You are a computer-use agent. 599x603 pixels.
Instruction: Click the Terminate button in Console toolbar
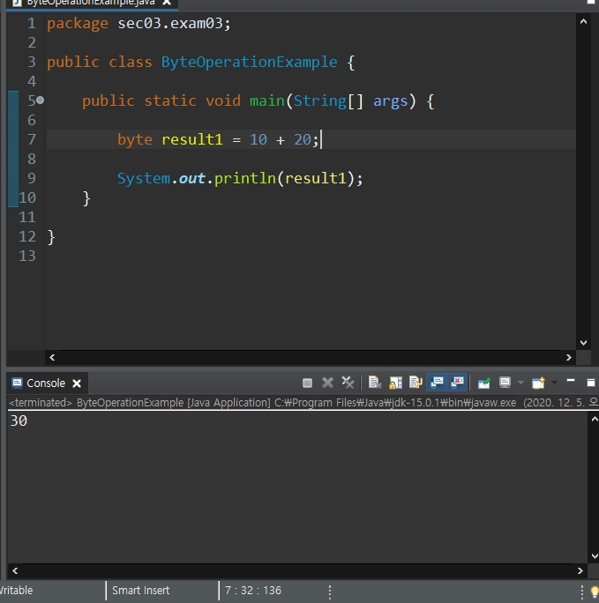tap(307, 383)
